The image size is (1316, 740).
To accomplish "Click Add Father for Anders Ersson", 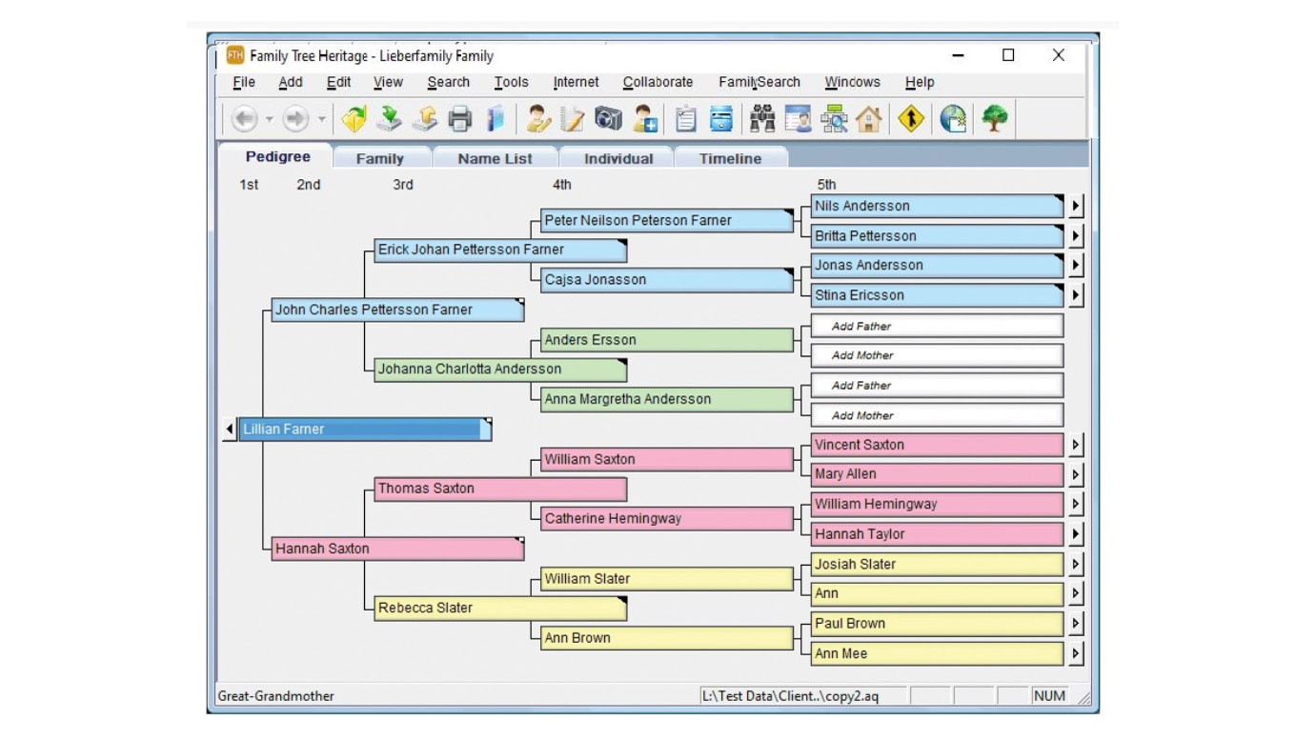I will 937,326.
